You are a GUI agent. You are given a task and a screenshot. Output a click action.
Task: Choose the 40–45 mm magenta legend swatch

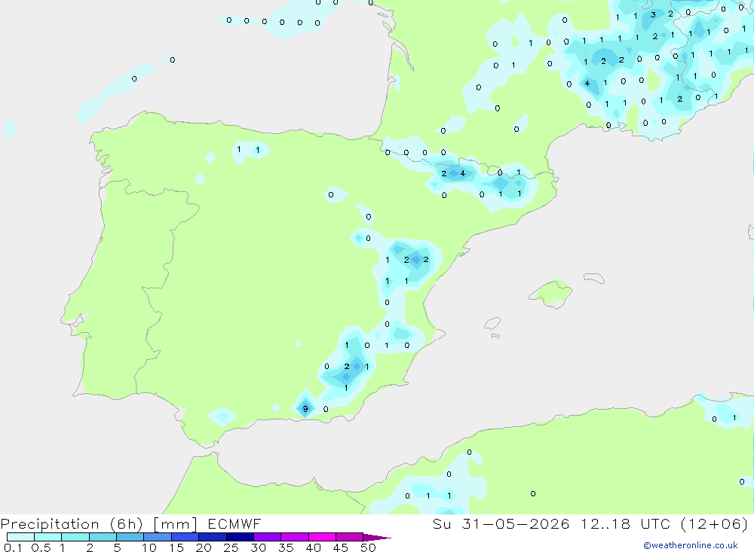coord(322,537)
